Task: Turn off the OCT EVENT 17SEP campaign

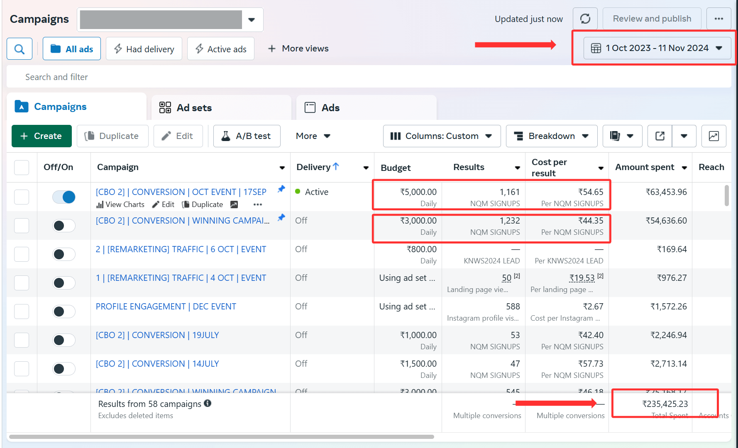Action: pyautogui.click(x=64, y=197)
